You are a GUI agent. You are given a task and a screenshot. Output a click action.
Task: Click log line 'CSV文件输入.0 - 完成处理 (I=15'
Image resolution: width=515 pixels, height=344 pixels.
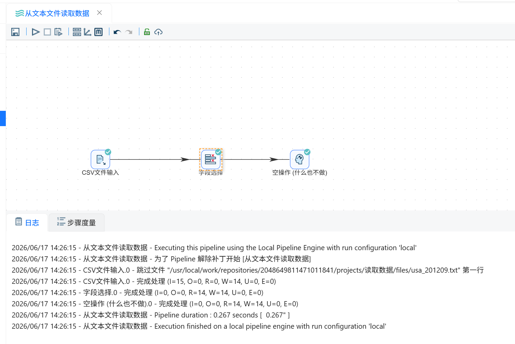coord(144,281)
